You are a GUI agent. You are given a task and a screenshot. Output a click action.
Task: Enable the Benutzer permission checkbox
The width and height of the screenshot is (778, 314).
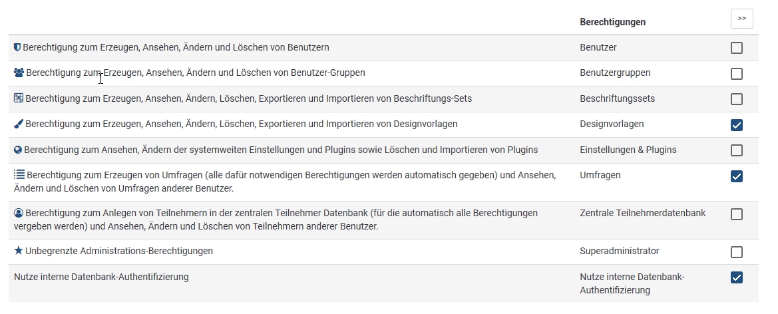pos(737,48)
